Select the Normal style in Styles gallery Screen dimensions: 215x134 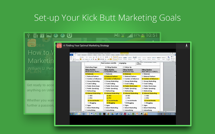[116, 58]
